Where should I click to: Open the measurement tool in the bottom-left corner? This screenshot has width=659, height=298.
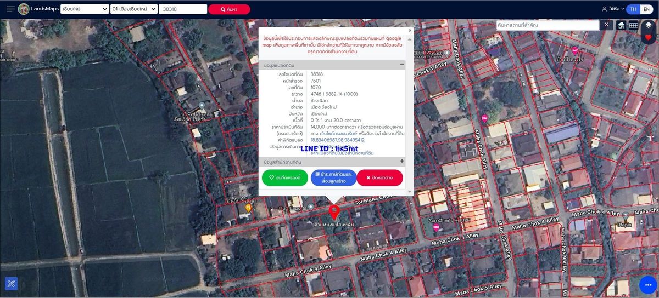coord(11,283)
